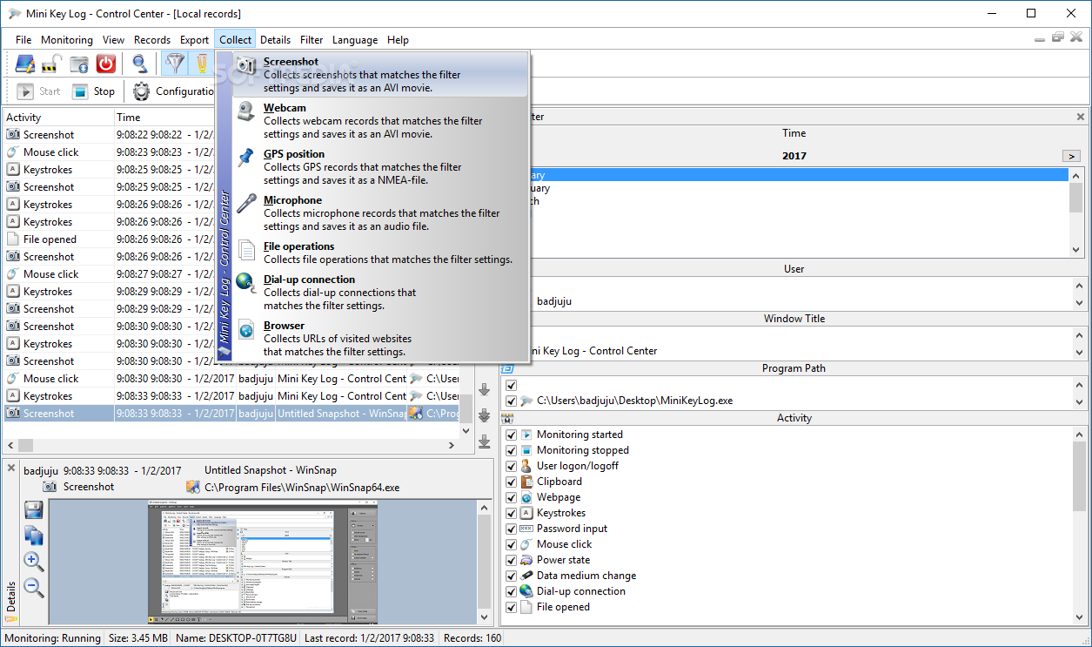Close the Details panel
Screen dimensions: 1092x647
11,468
